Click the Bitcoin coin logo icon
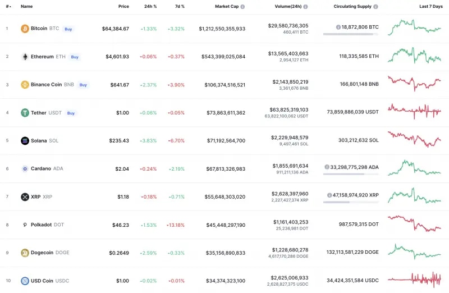The height and width of the screenshot is (293, 449). coord(25,29)
